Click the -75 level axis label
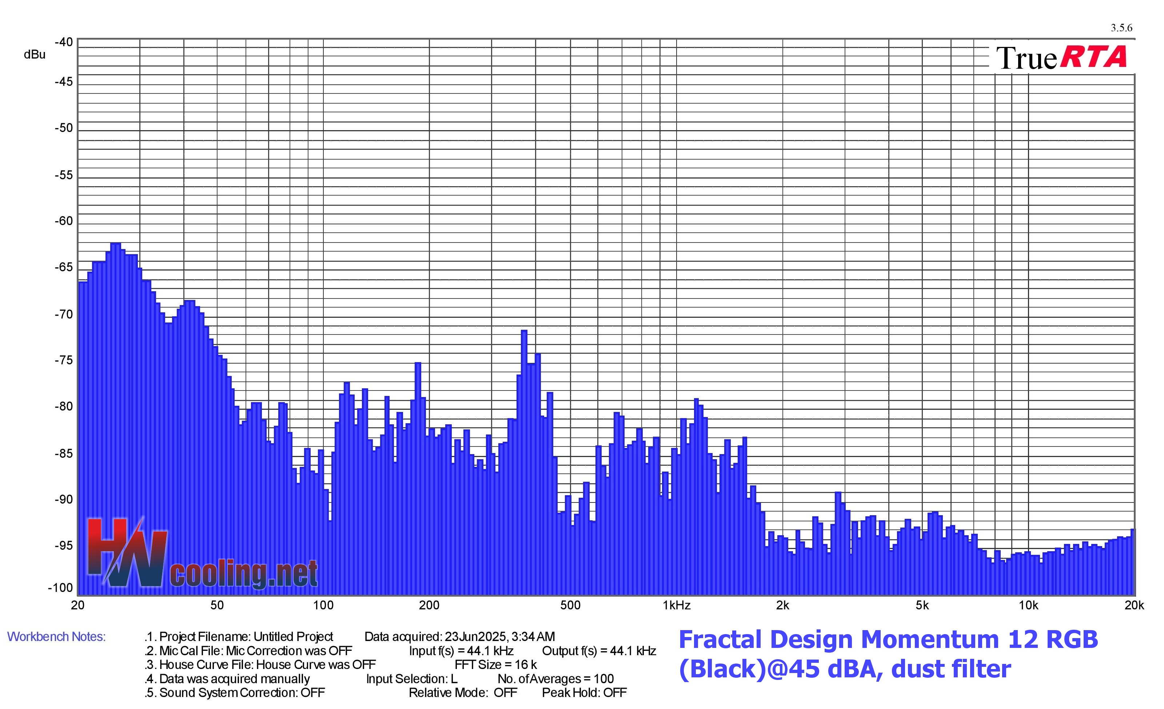 (x=64, y=360)
